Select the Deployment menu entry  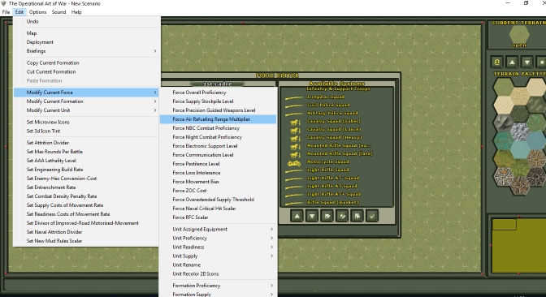tap(86, 42)
